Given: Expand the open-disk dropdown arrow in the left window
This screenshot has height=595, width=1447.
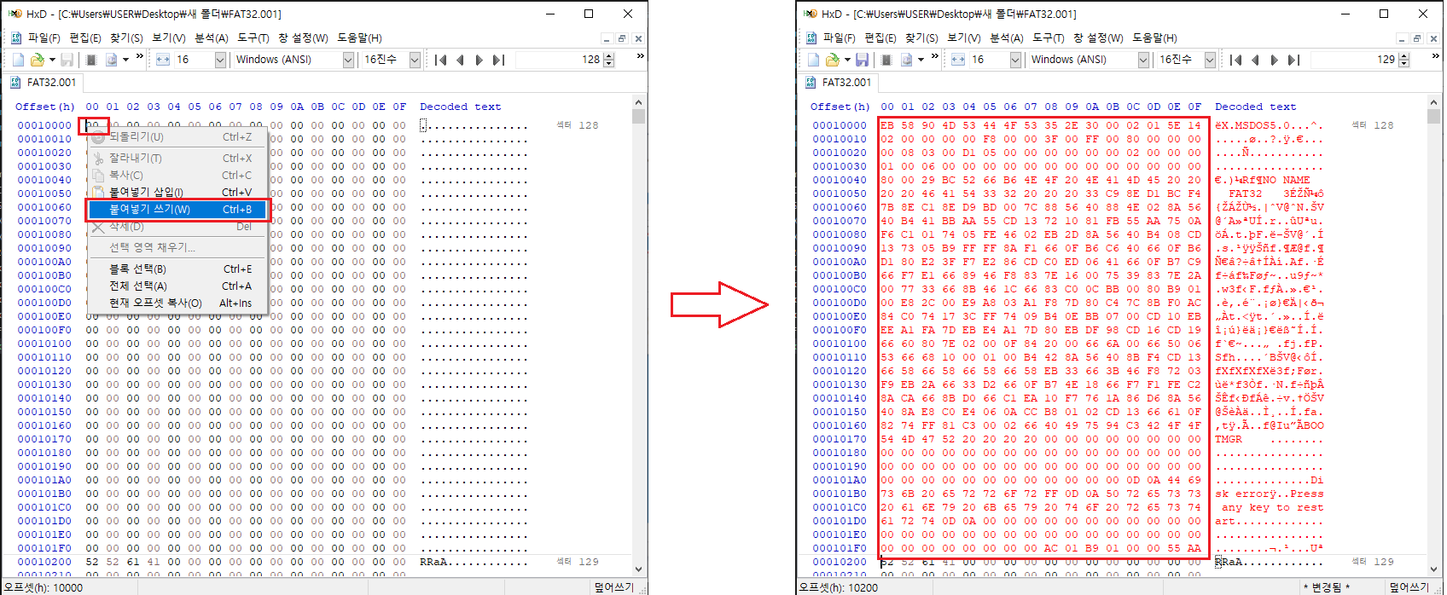Looking at the screenshot, I should click(125, 60).
